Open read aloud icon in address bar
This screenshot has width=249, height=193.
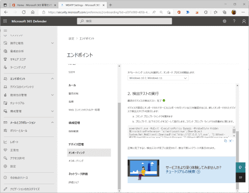pyautogui.click(x=154, y=12)
